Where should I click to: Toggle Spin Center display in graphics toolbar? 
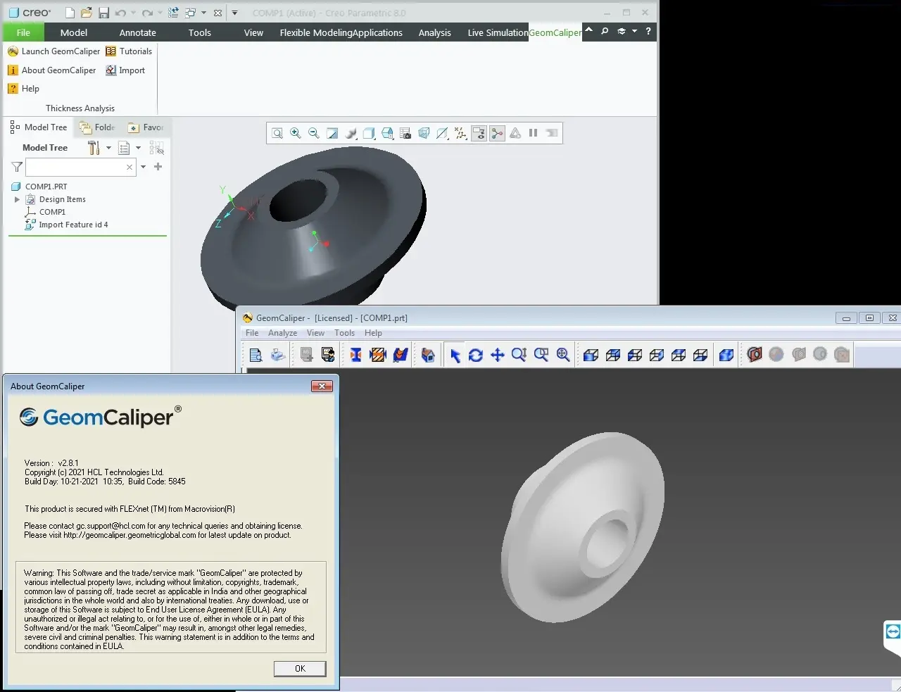pos(497,133)
